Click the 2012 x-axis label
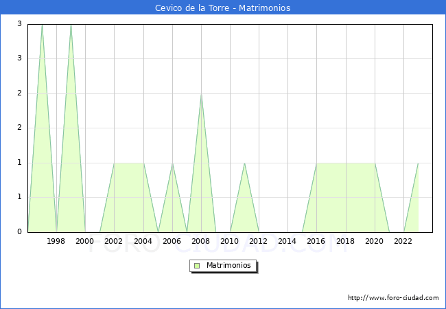Image resolution: width=446 pixels, height=309 pixels. pyautogui.click(x=258, y=241)
